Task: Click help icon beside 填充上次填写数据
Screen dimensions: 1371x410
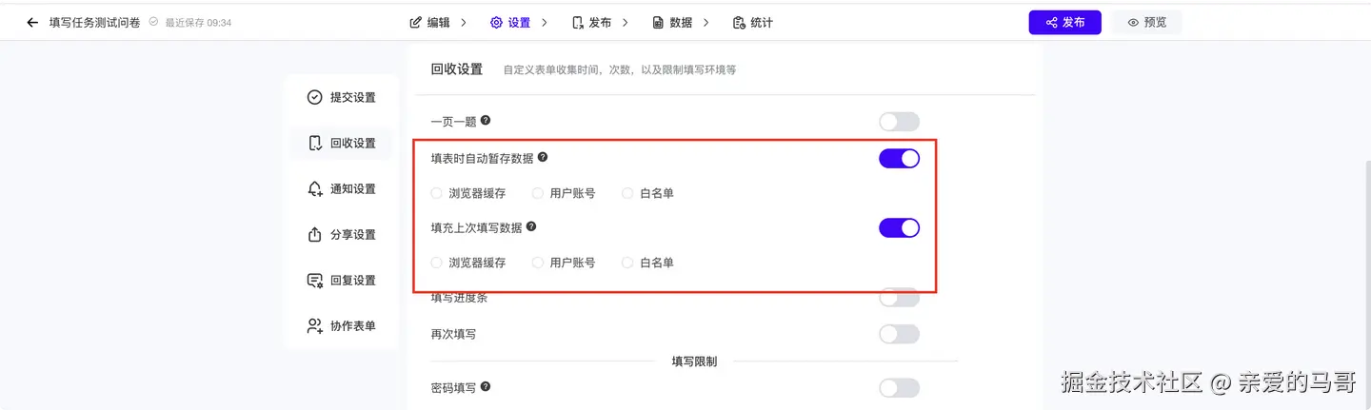Action: (x=531, y=226)
